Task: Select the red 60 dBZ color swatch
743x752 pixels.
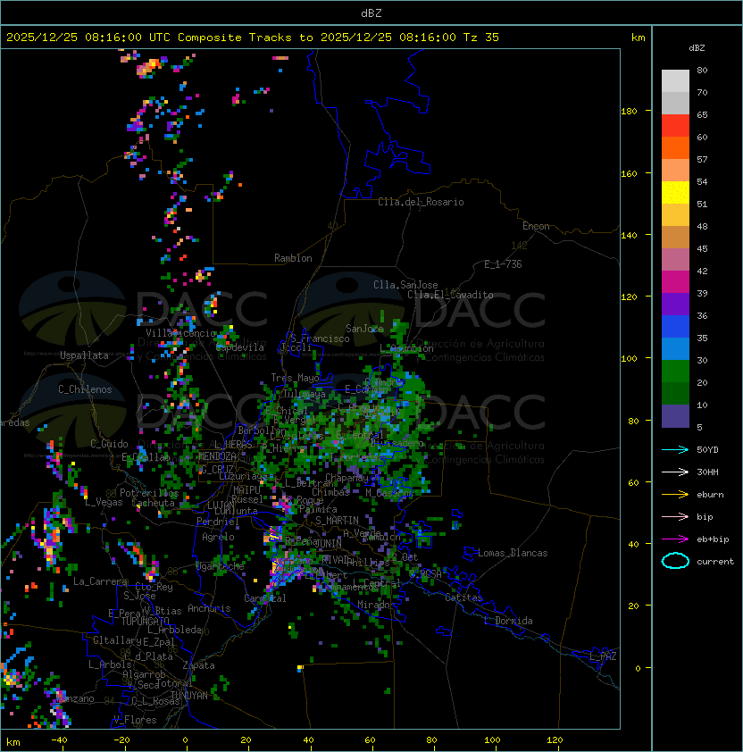Action: [675, 126]
